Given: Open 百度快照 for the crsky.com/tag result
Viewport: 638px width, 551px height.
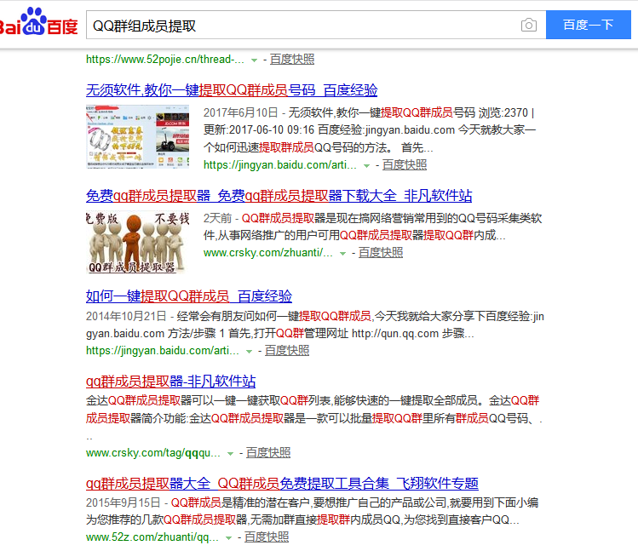Looking at the screenshot, I should (268, 453).
